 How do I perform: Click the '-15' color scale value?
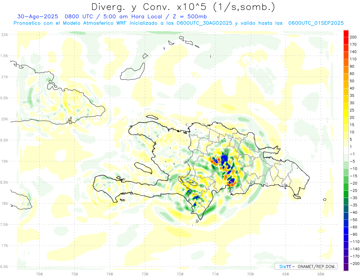point(353,176)
